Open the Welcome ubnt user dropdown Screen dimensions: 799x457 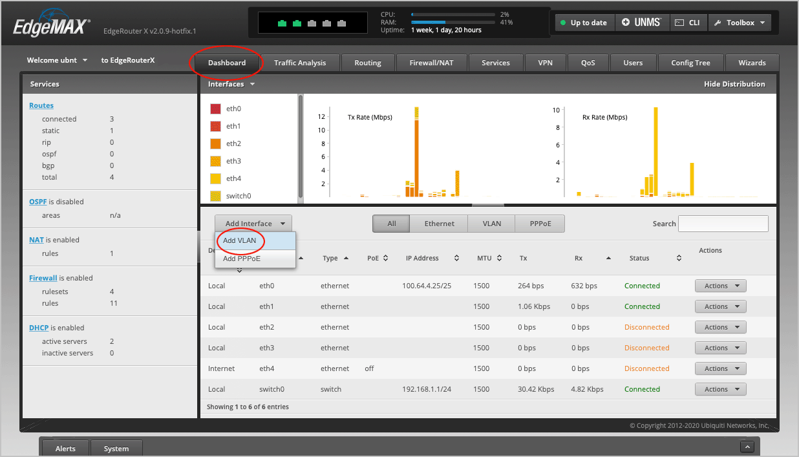(x=57, y=60)
